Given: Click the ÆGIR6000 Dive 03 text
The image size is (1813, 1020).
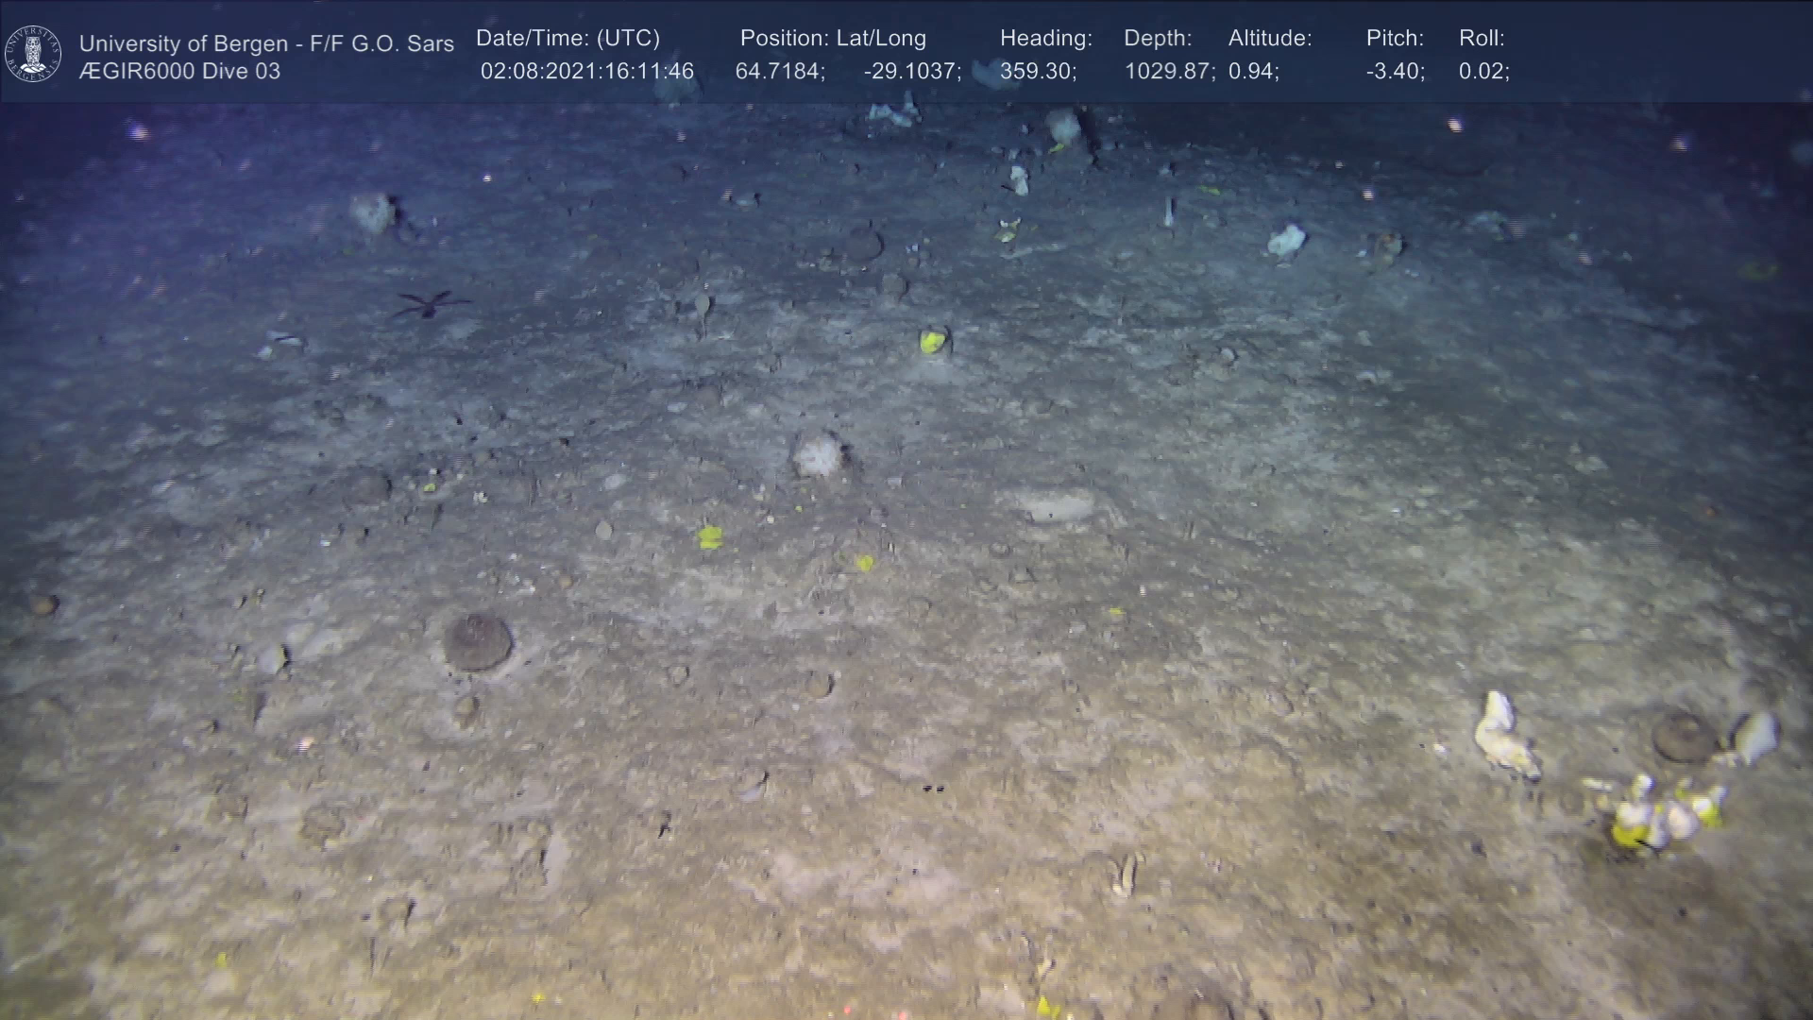Looking at the screenshot, I should pyautogui.click(x=179, y=72).
